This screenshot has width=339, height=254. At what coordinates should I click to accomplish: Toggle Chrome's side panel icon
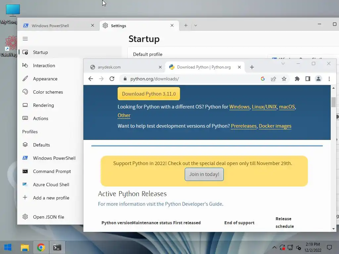pos(308,79)
